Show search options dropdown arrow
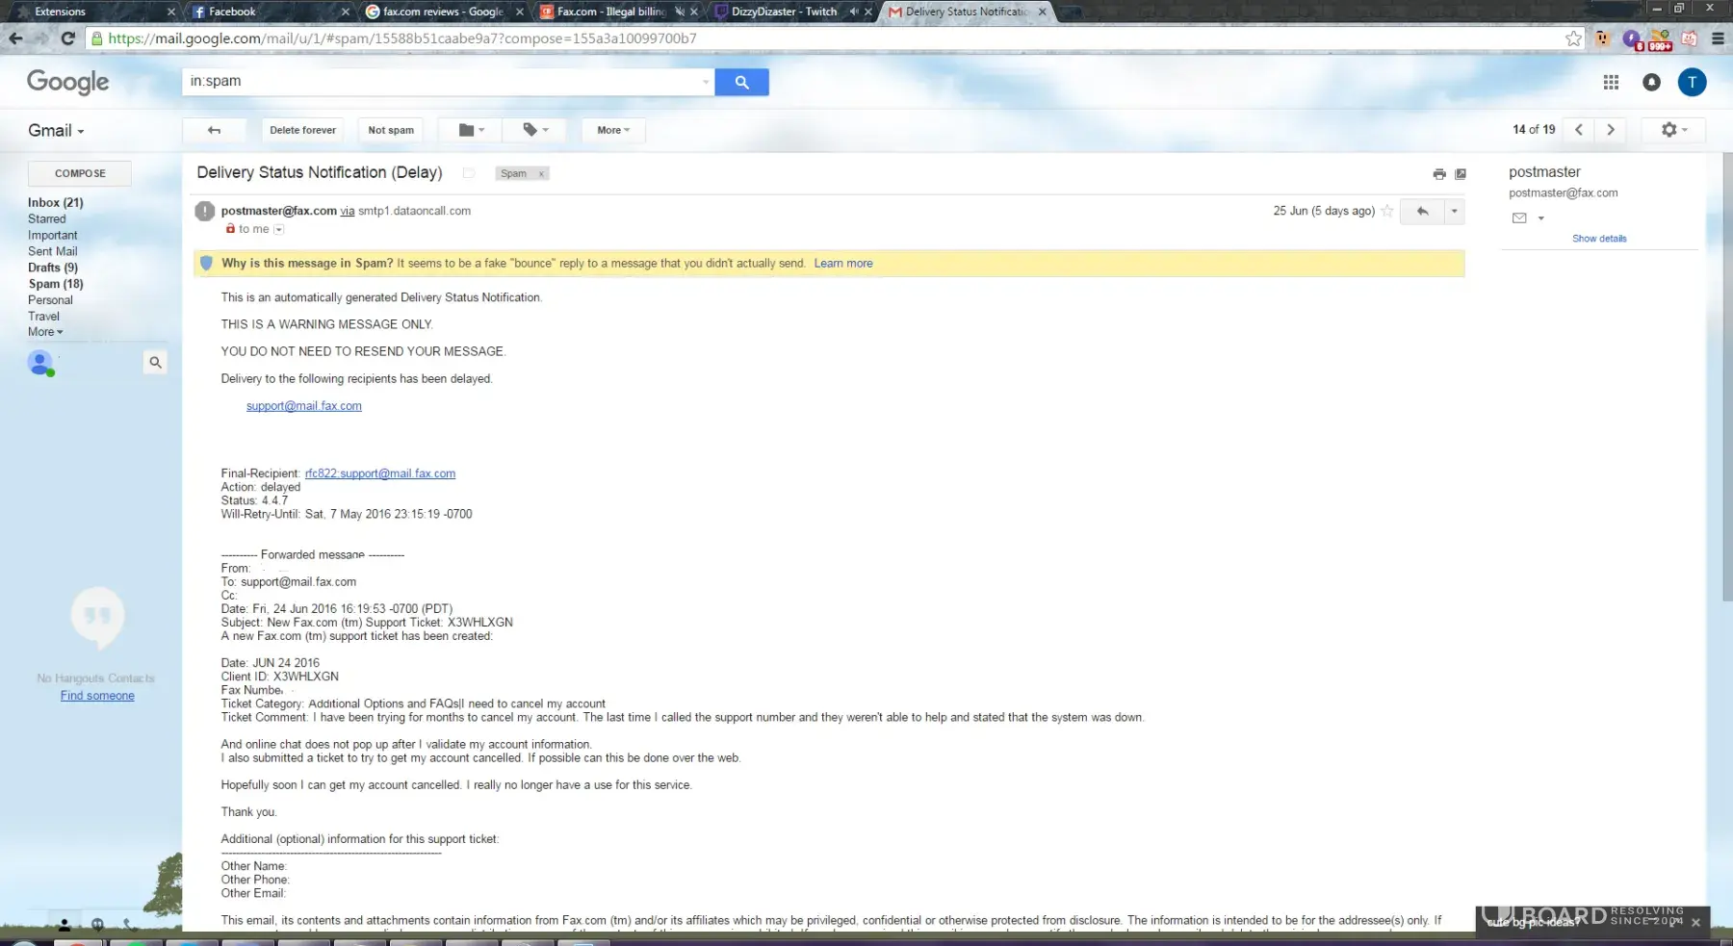The width and height of the screenshot is (1733, 946). pos(706,82)
